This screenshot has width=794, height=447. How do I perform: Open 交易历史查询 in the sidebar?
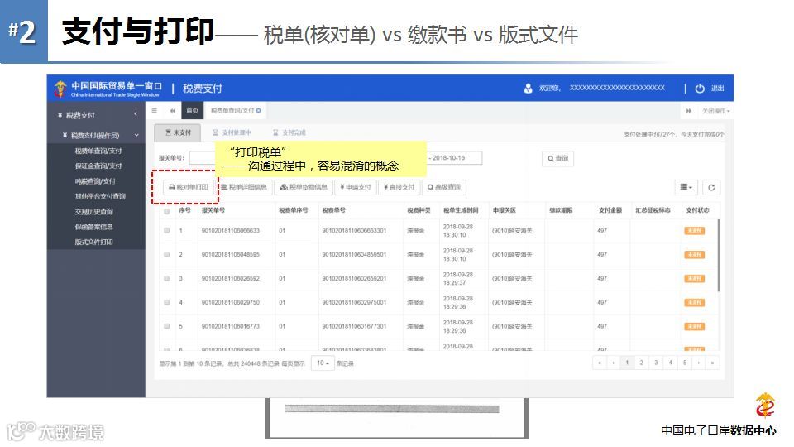pos(94,211)
